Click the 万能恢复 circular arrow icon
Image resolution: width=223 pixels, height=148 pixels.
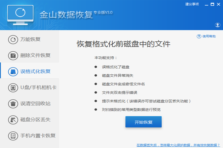(x=13, y=39)
